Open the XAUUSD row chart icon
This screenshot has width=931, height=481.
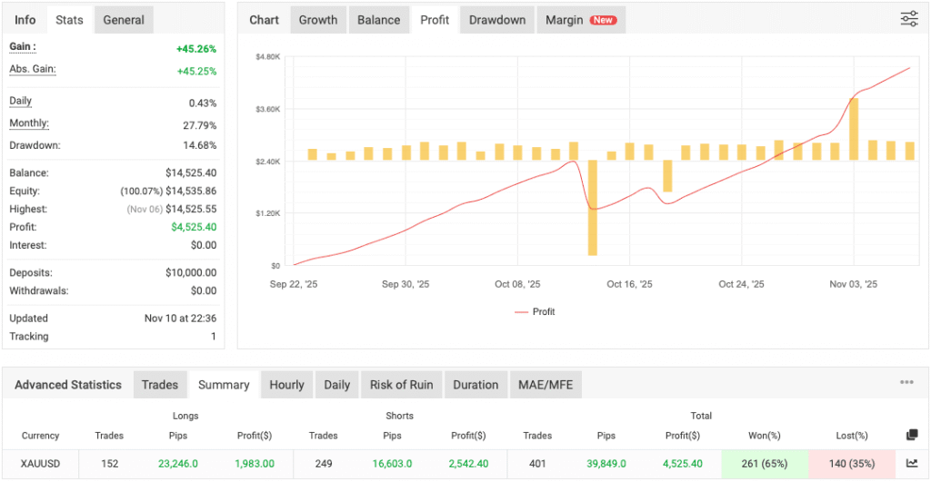tap(912, 463)
